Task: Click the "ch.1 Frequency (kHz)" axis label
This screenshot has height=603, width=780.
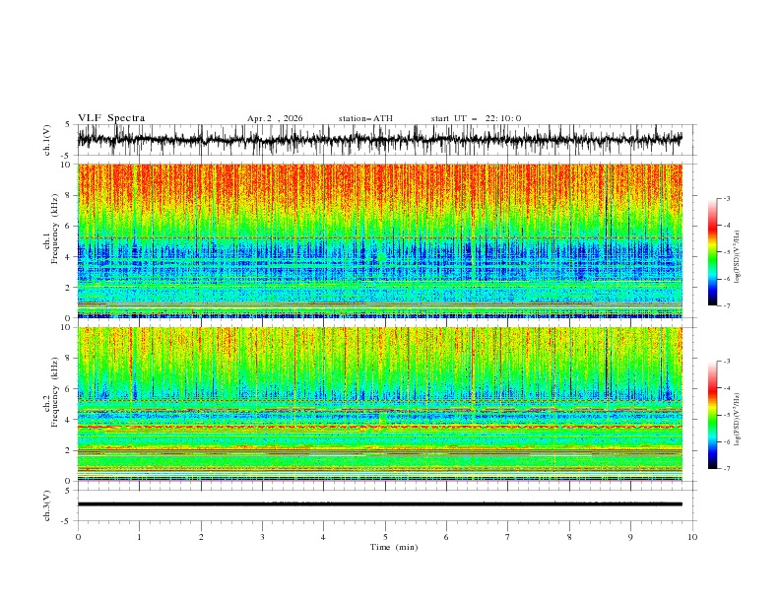Action: click(51, 227)
